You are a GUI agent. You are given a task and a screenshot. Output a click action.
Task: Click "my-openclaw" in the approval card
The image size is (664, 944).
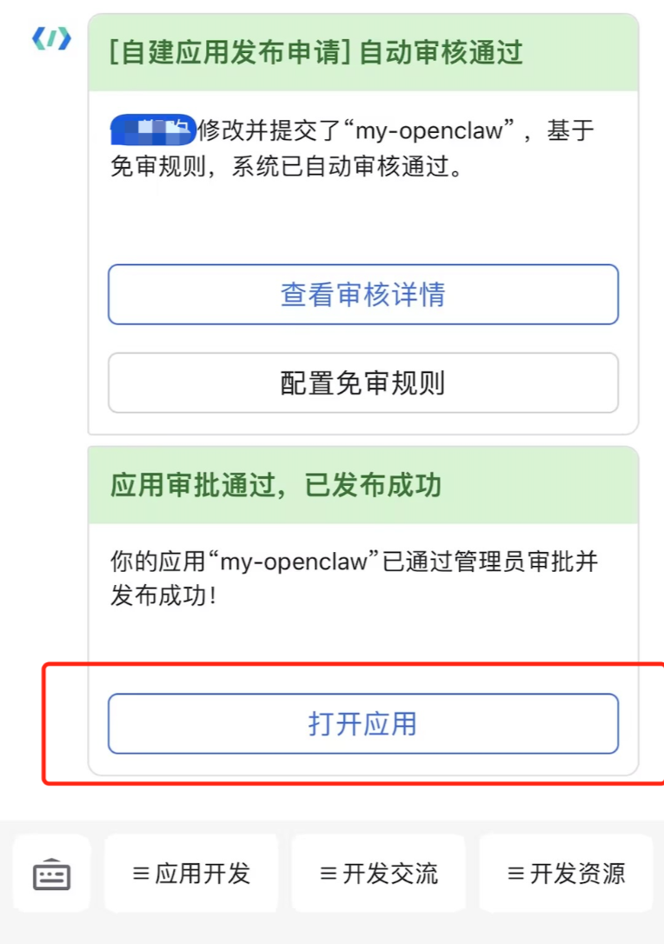click(294, 562)
